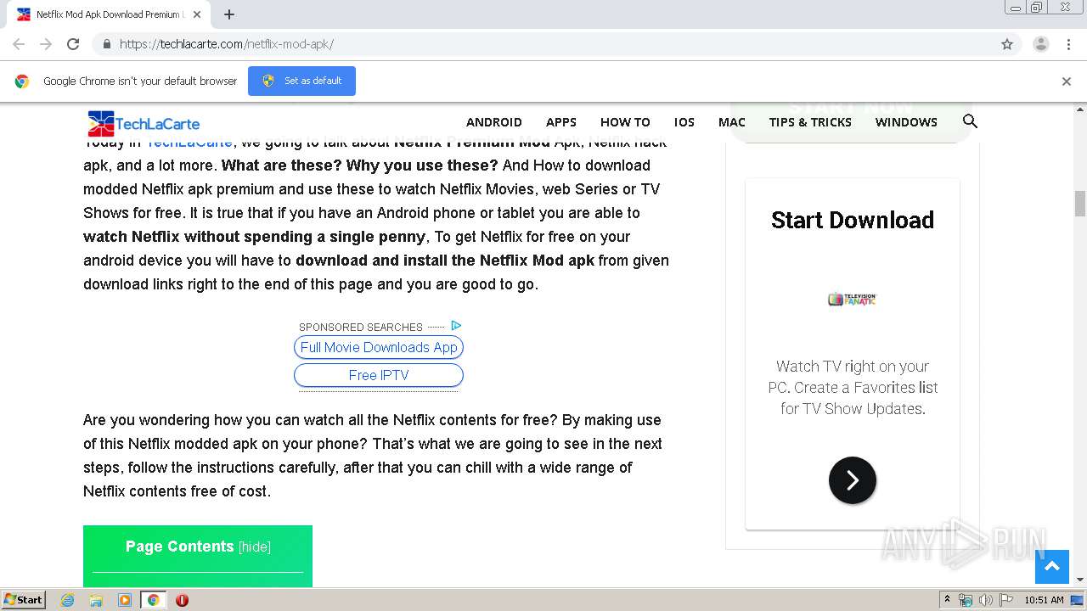This screenshot has width=1087, height=611.
Task: Click the browser back arrow
Action: pos(19,44)
